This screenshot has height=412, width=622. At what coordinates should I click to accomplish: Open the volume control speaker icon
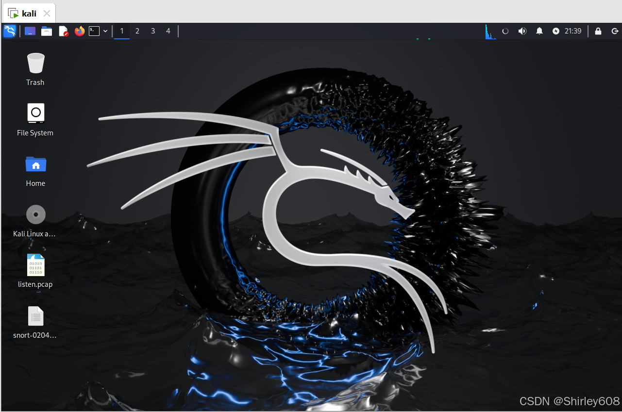coord(522,31)
